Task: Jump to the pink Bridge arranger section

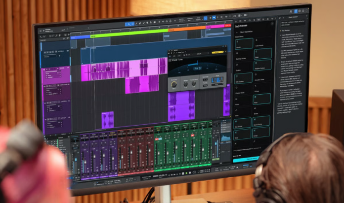Action: point(215,27)
